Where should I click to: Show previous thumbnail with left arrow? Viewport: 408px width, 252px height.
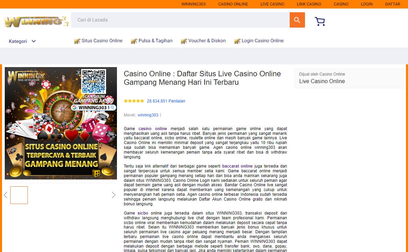(x=5, y=195)
